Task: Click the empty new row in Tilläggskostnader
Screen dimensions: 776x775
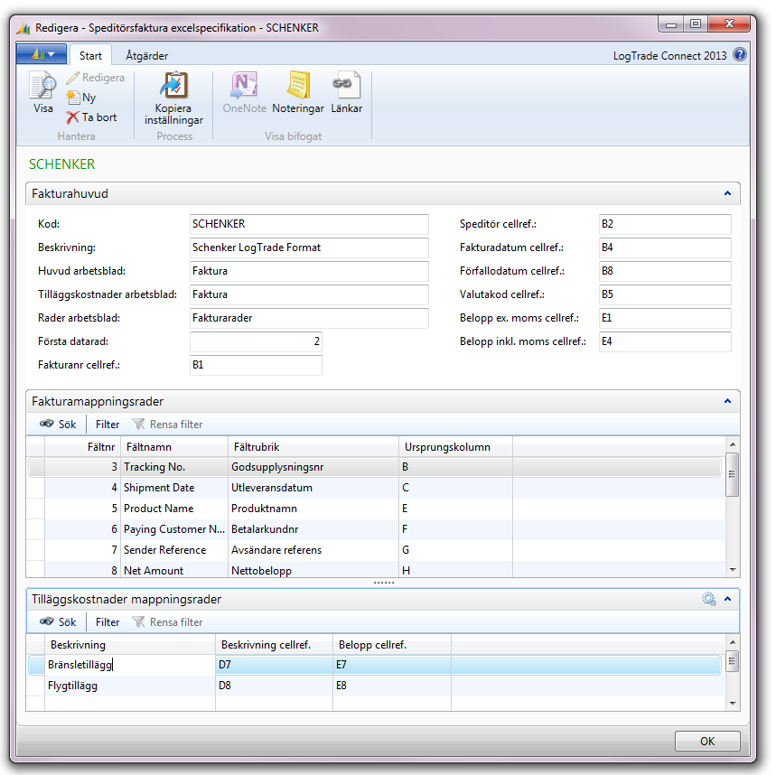Action: (374, 704)
